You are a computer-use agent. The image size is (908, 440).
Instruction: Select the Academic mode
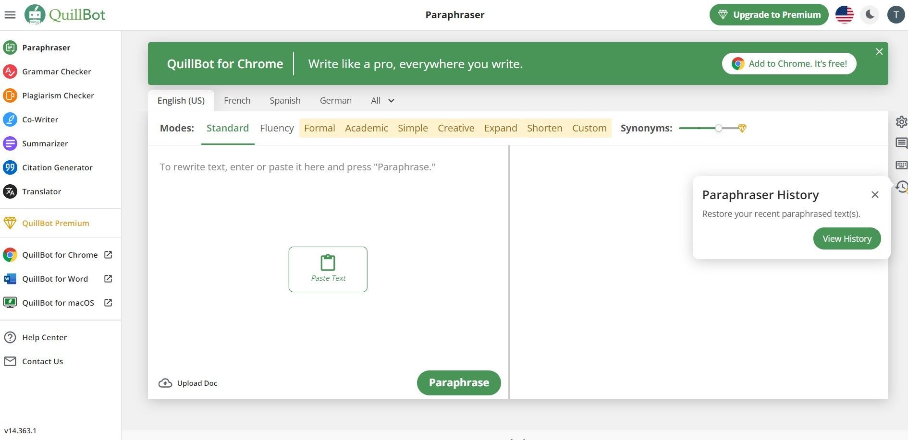(367, 128)
